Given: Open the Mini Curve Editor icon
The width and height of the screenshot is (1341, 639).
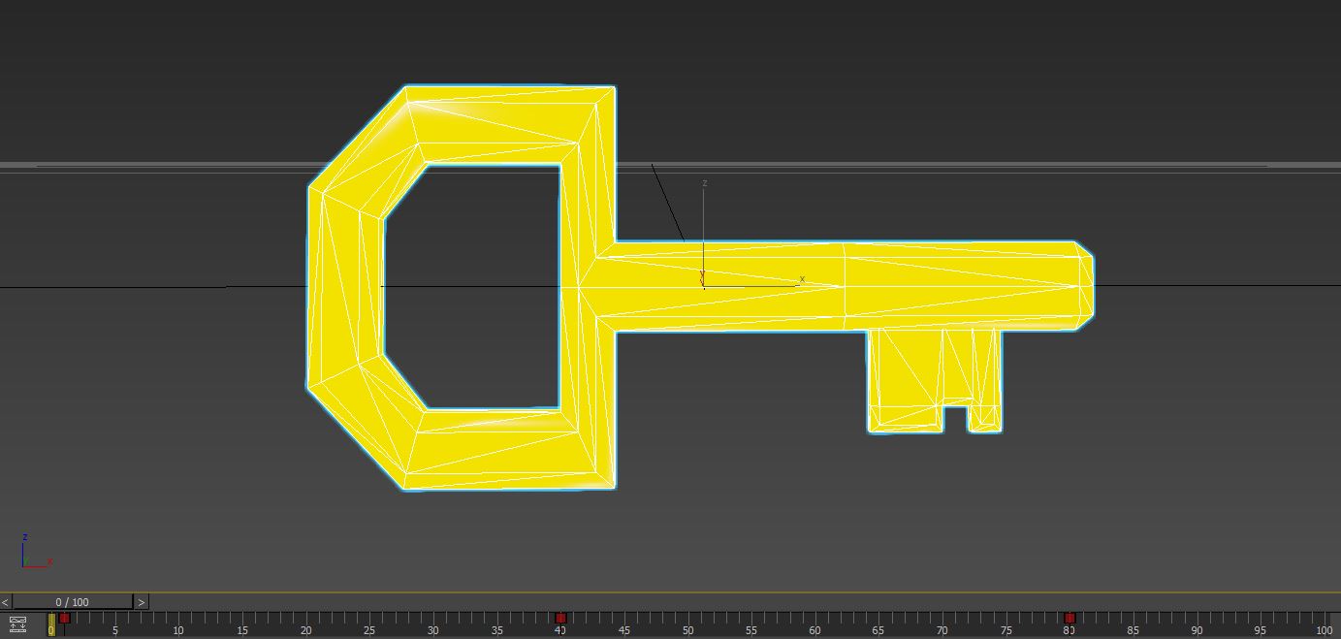Looking at the screenshot, I should [x=17, y=624].
